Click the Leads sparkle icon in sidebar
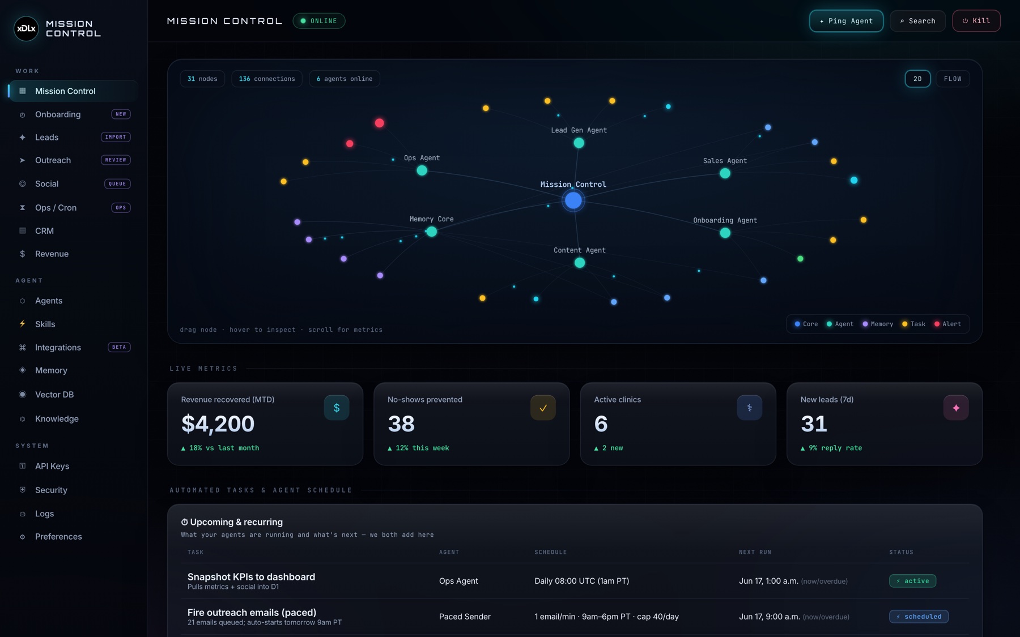The image size is (1020, 637). 23,138
